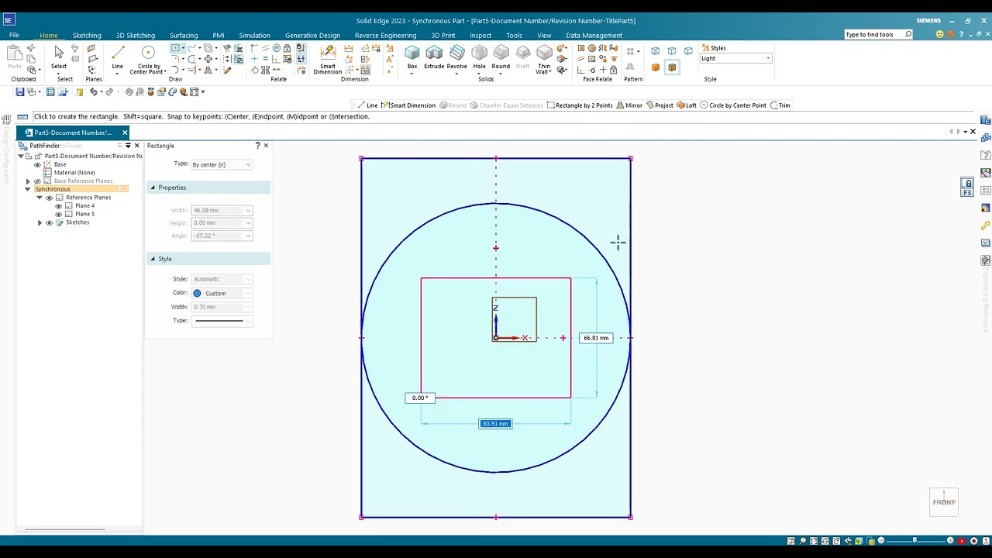The height and width of the screenshot is (558, 992).
Task: Open the Light style dropdown in ribbon
Action: (735, 59)
